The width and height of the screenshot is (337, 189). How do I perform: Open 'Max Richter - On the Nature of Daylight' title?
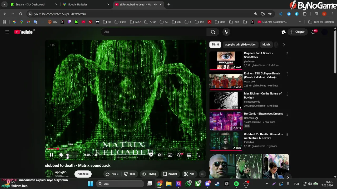click(x=263, y=96)
